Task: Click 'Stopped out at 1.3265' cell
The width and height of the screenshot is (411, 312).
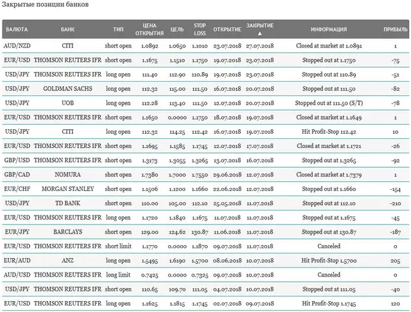Action: pyautogui.click(x=329, y=160)
